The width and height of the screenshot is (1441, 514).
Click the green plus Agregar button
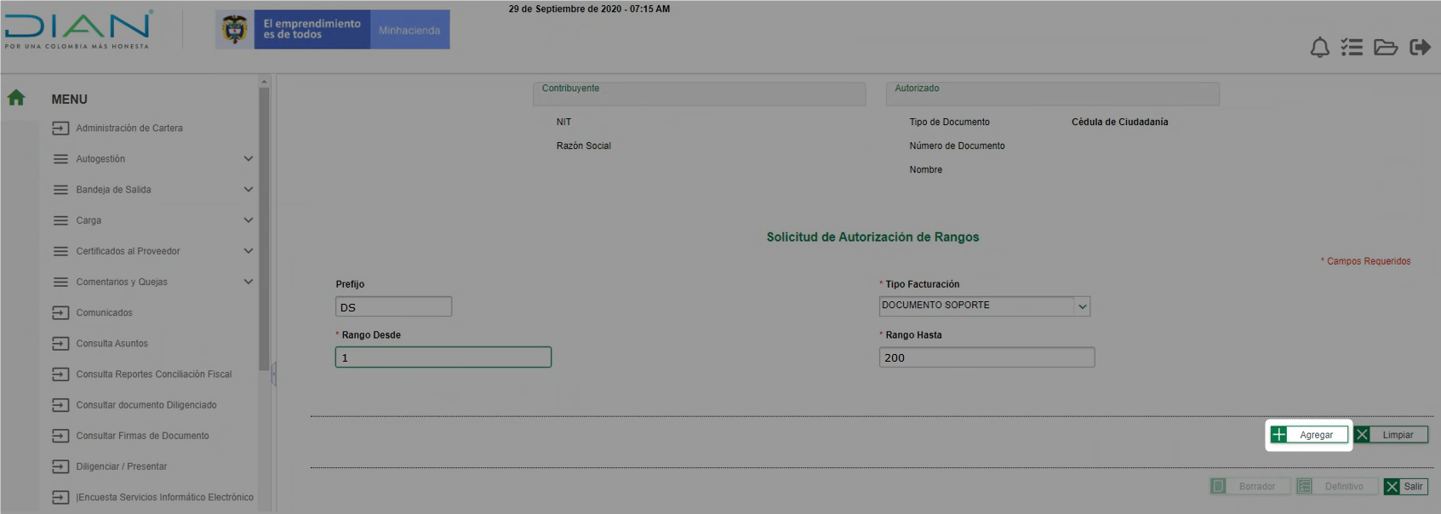[1308, 435]
